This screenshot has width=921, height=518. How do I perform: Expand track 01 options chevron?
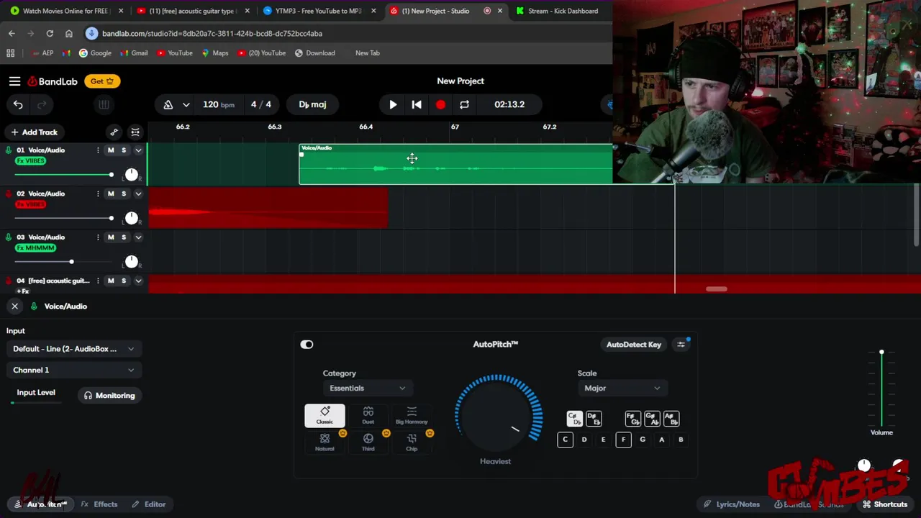point(138,150)
